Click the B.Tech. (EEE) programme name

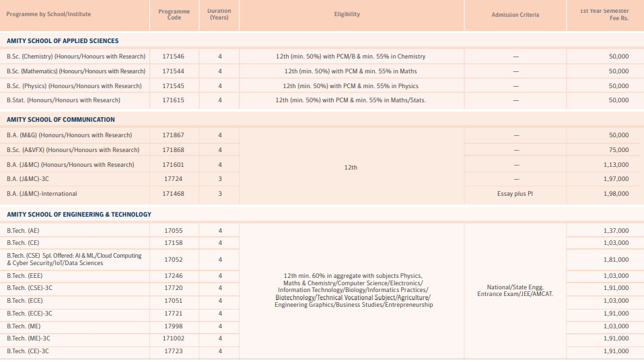[x=25, y=276]
